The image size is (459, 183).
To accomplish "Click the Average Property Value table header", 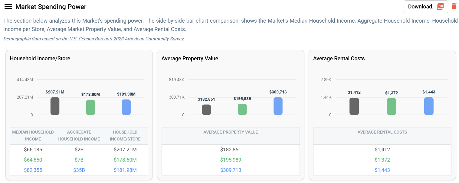I will coord(231,132).
